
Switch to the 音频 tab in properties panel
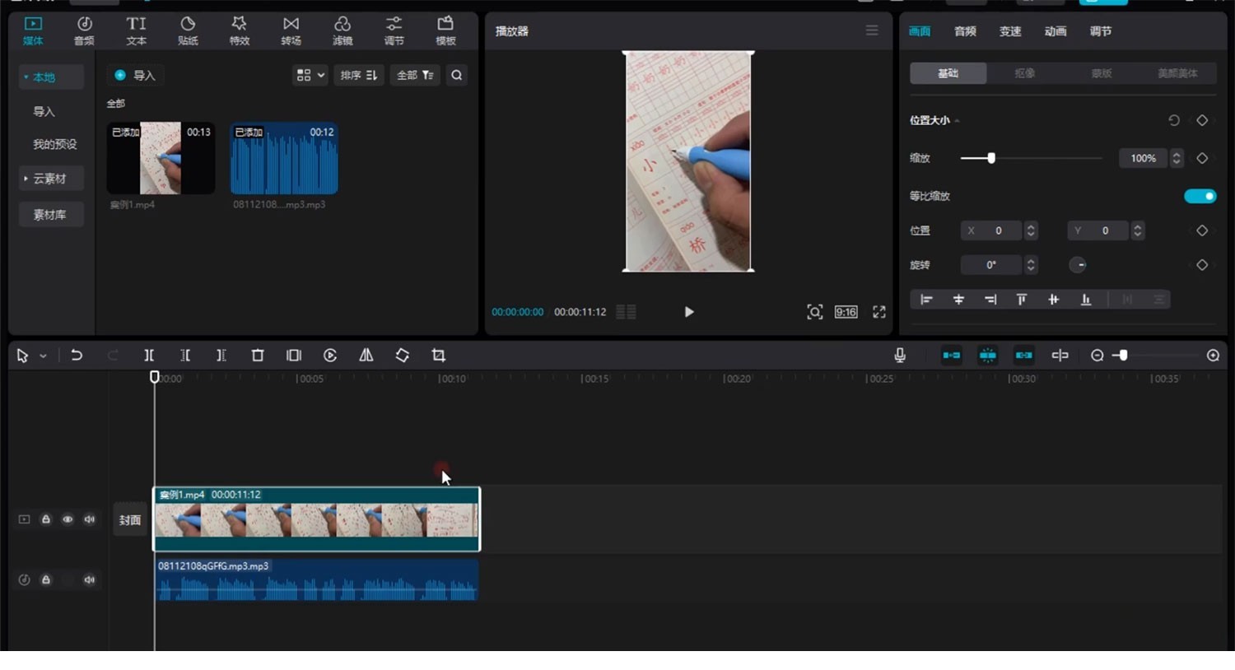pyautogui.click(x=965, y=31)
